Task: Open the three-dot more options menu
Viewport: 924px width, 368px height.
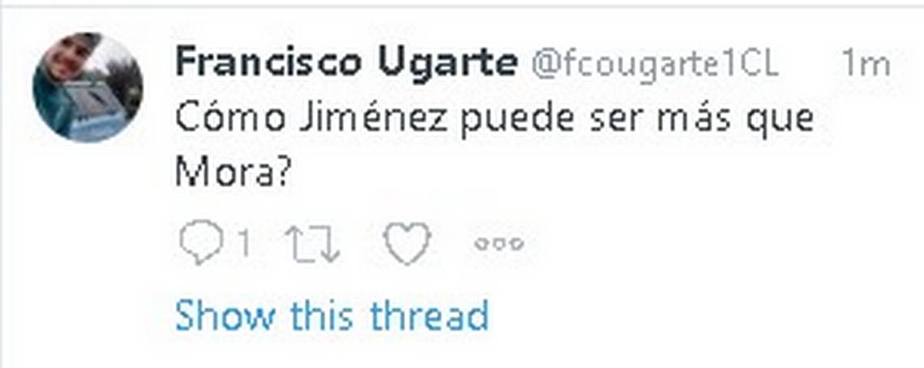Action: 499,243
